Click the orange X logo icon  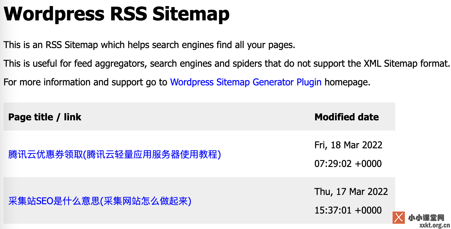[398, 218]
